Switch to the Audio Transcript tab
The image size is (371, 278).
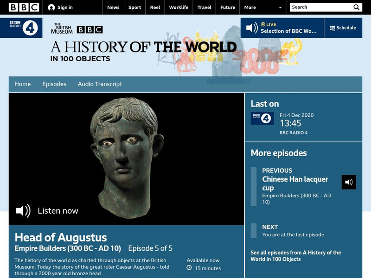(100, 84)
